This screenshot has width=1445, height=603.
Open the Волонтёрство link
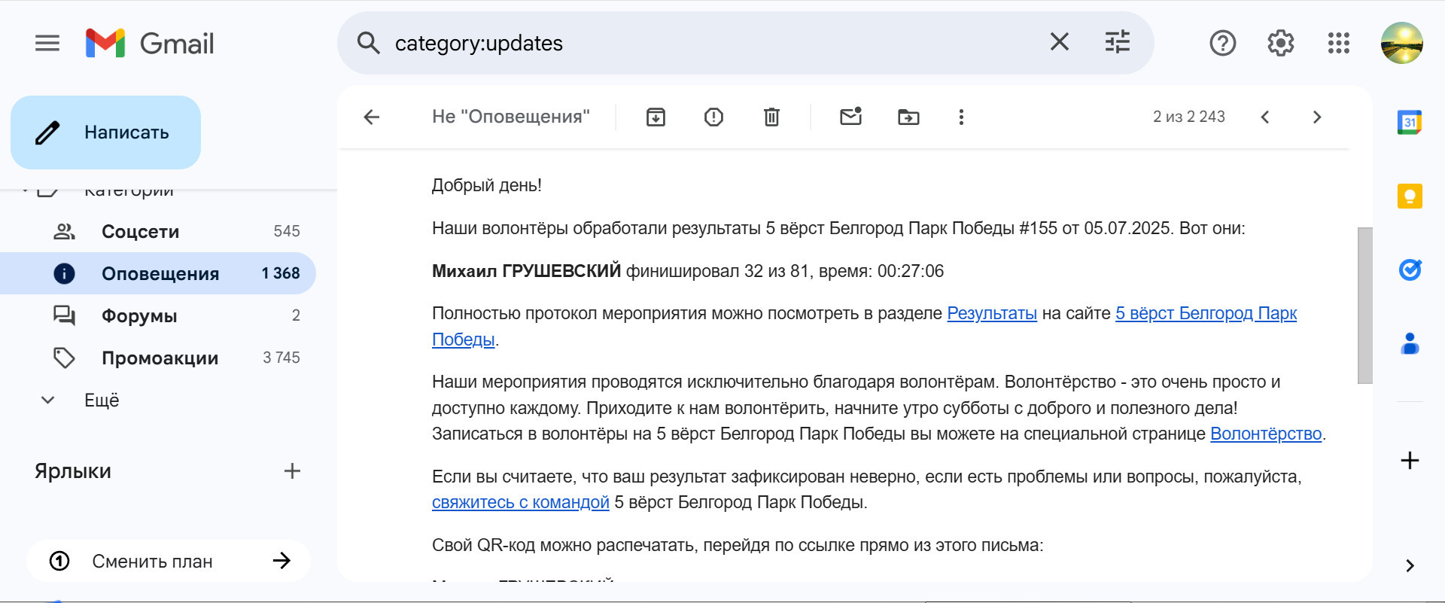point(1266,434)
